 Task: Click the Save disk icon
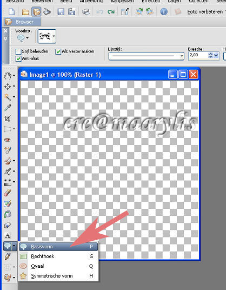pos(61,12)
